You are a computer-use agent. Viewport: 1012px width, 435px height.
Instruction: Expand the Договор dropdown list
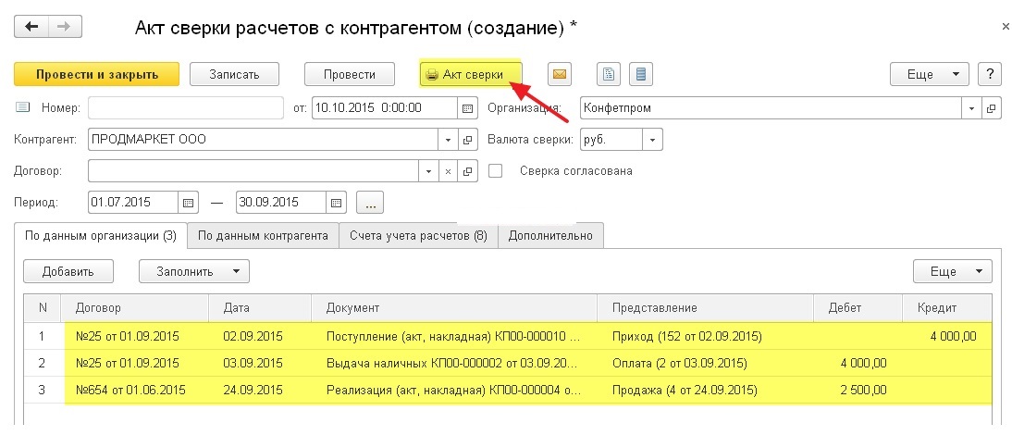428,171
